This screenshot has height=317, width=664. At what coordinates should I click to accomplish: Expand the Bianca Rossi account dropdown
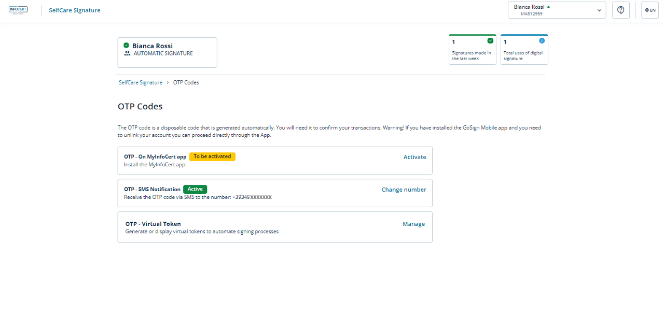(557, 10)
